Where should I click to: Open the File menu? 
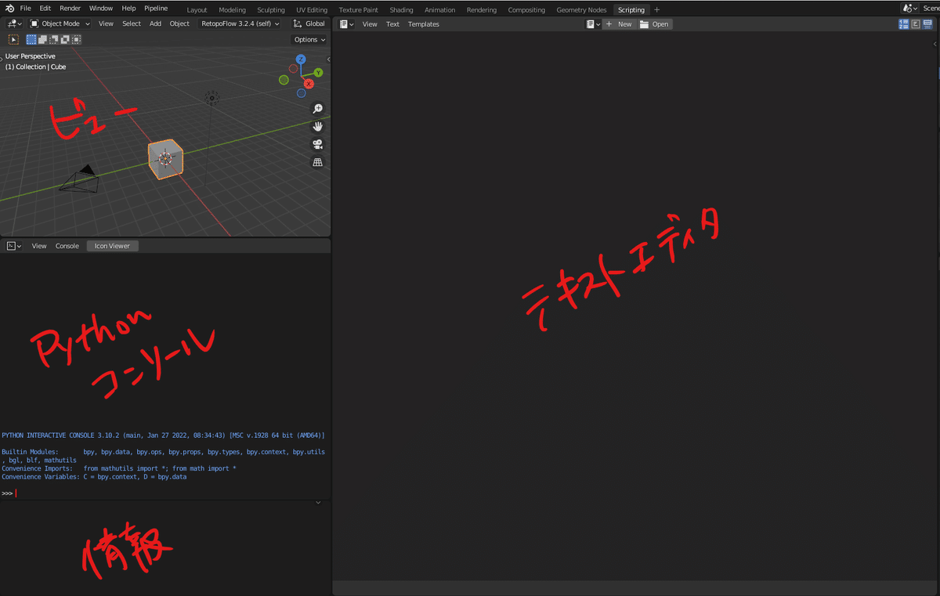click(26, 9)
